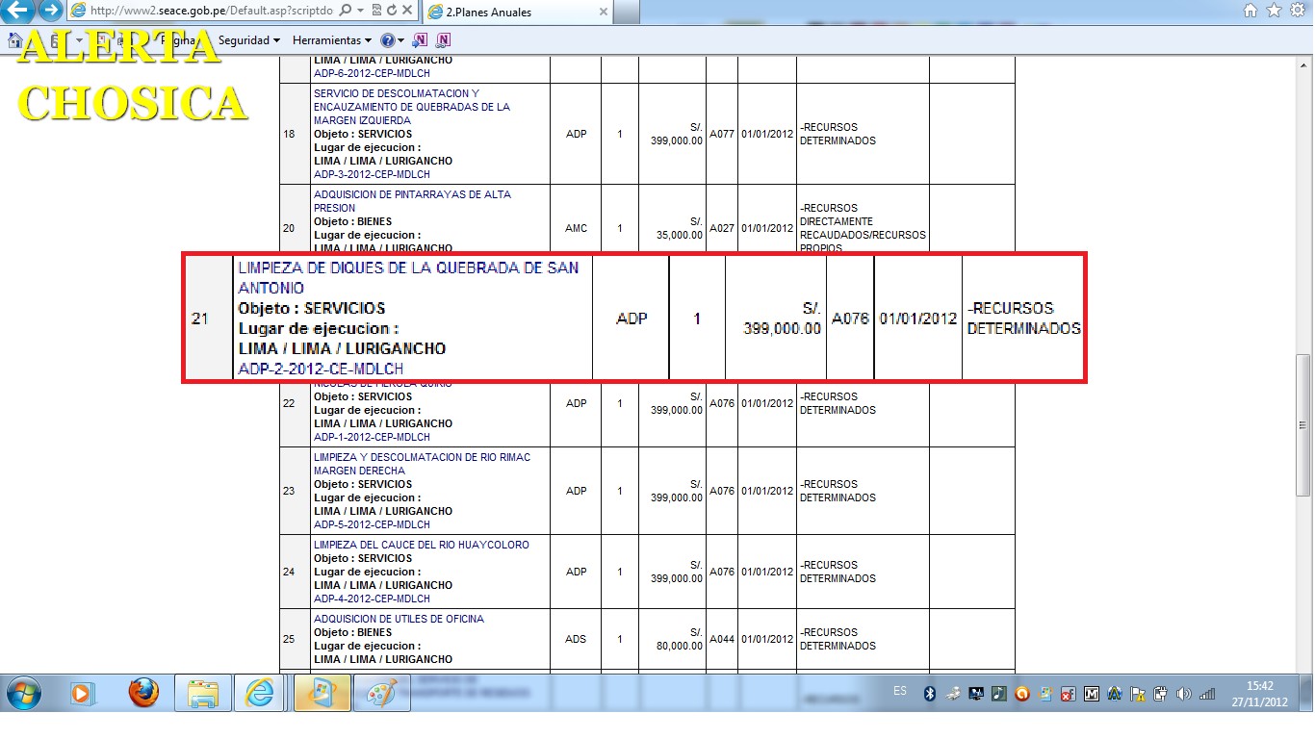The width and height of the screenshot is (1315, 739).
Task: Open Favorites star at top right
Action: point(1274,11)
